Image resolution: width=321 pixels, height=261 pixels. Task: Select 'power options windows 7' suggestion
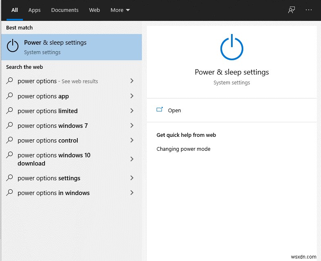(53, 126)
